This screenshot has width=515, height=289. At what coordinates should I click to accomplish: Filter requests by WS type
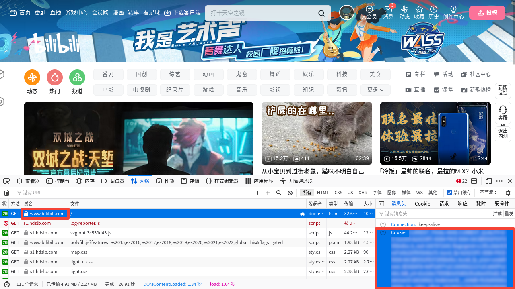pyautogui.click(x=420, y=193)
